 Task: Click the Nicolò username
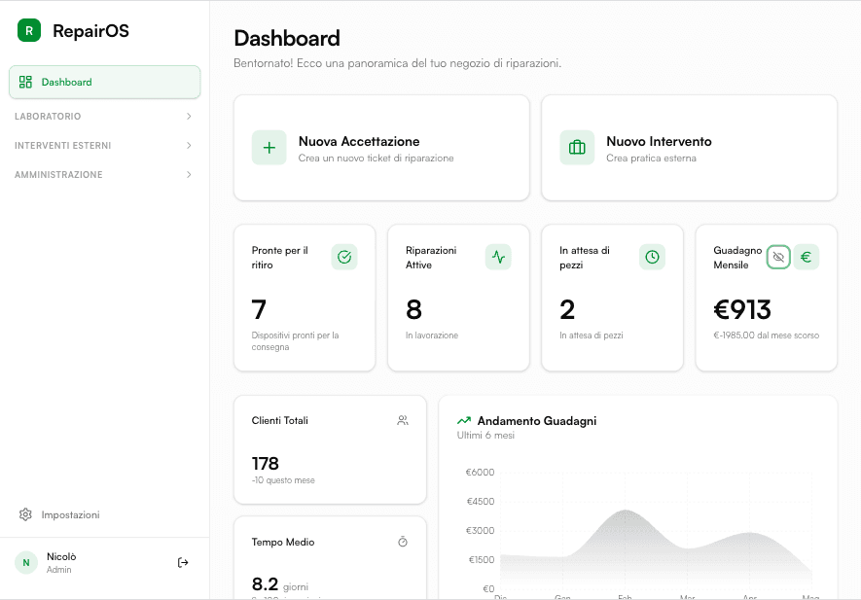click(61, 556)
